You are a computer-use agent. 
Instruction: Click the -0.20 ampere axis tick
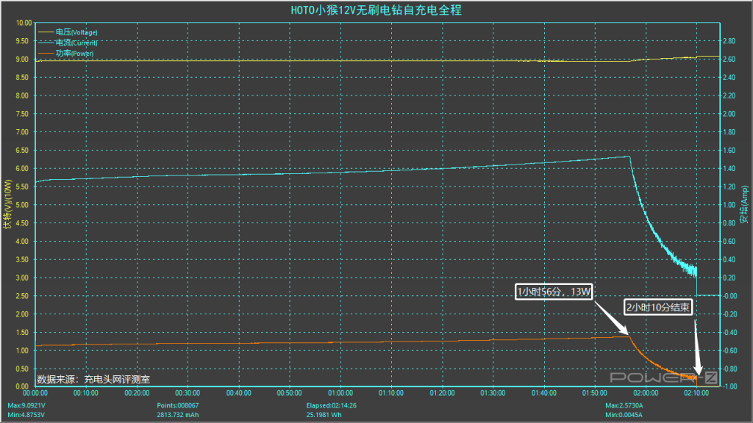tap(729, 314)
